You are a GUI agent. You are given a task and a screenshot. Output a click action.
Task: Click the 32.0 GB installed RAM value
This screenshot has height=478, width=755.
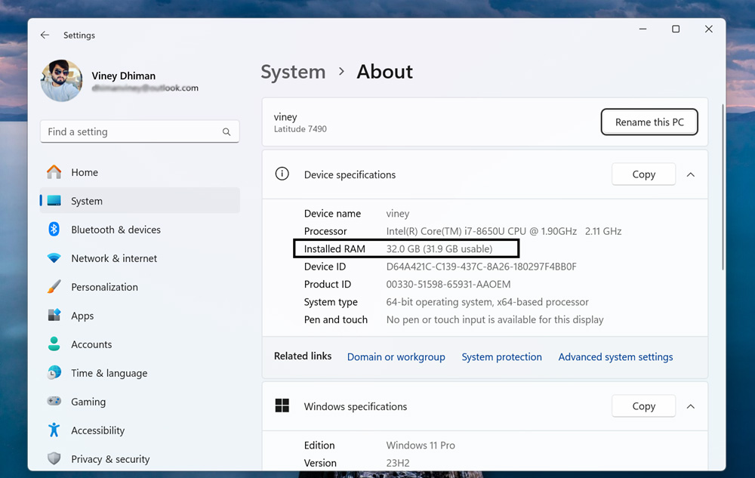(439, 249)
